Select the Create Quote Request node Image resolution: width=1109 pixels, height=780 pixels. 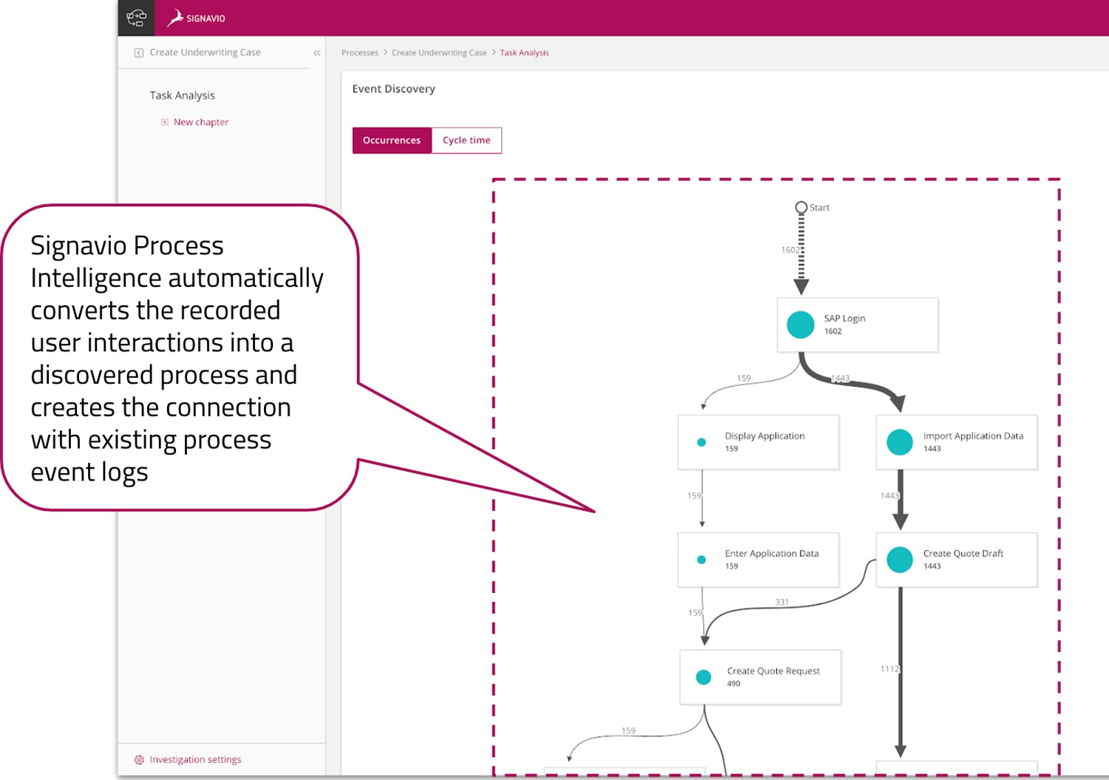pos(761,677)
